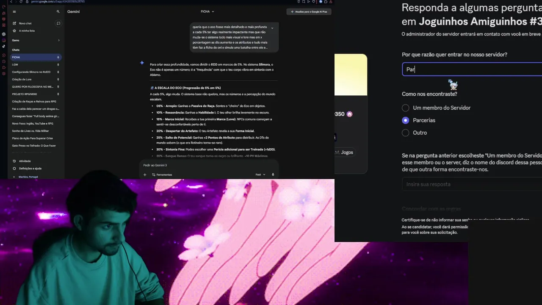
Task: Reload the Gemini page
Action: pyautogui.click(x=21, y=2)
